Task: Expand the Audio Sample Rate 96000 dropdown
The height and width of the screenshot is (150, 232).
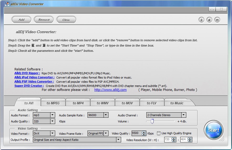Action: pos(106,115)
